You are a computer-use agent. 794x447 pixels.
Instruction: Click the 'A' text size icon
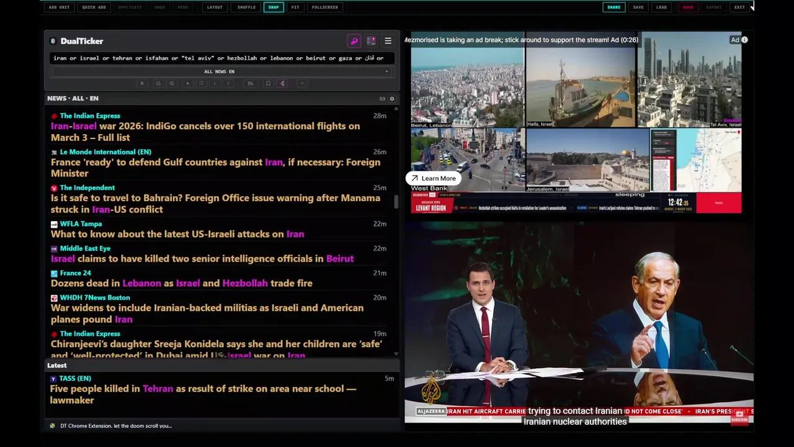click(x=142, y=83)
